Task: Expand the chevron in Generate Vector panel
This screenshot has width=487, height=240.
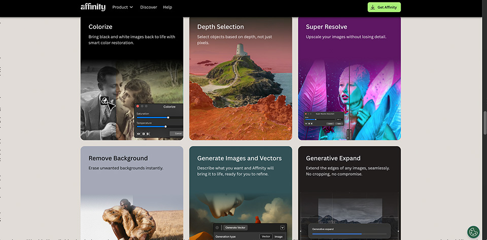Action: 283,228
